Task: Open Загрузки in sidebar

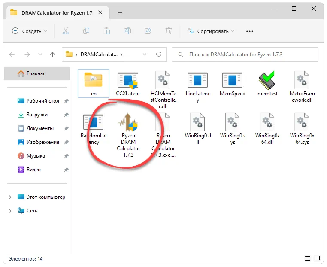Action: [33, 115]
